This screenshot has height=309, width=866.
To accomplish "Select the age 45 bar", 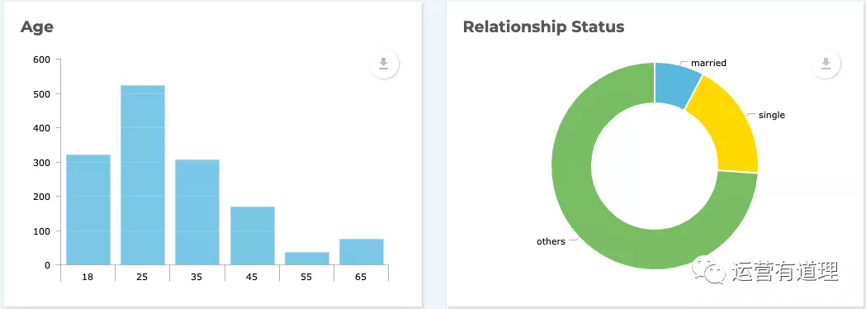I will click(253, 235).
